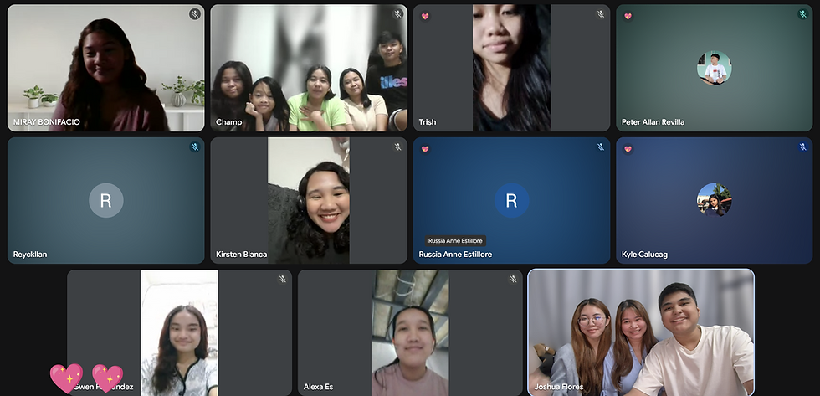
Task: Click muted mic icon on Peter Allan Revilla tile
Action: point(802,14)
